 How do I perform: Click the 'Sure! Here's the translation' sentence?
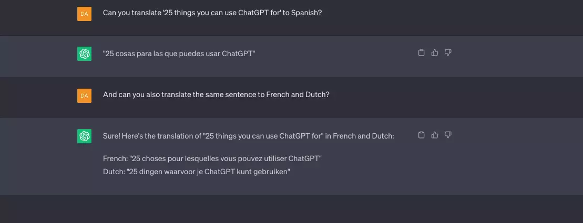click(248, 136)
